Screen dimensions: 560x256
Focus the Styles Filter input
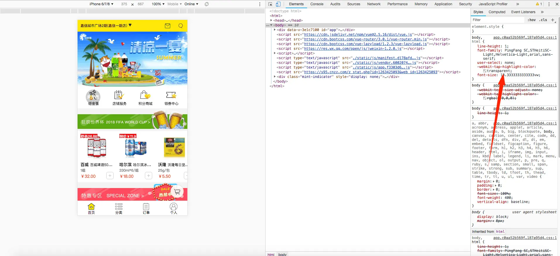point(498,20)
